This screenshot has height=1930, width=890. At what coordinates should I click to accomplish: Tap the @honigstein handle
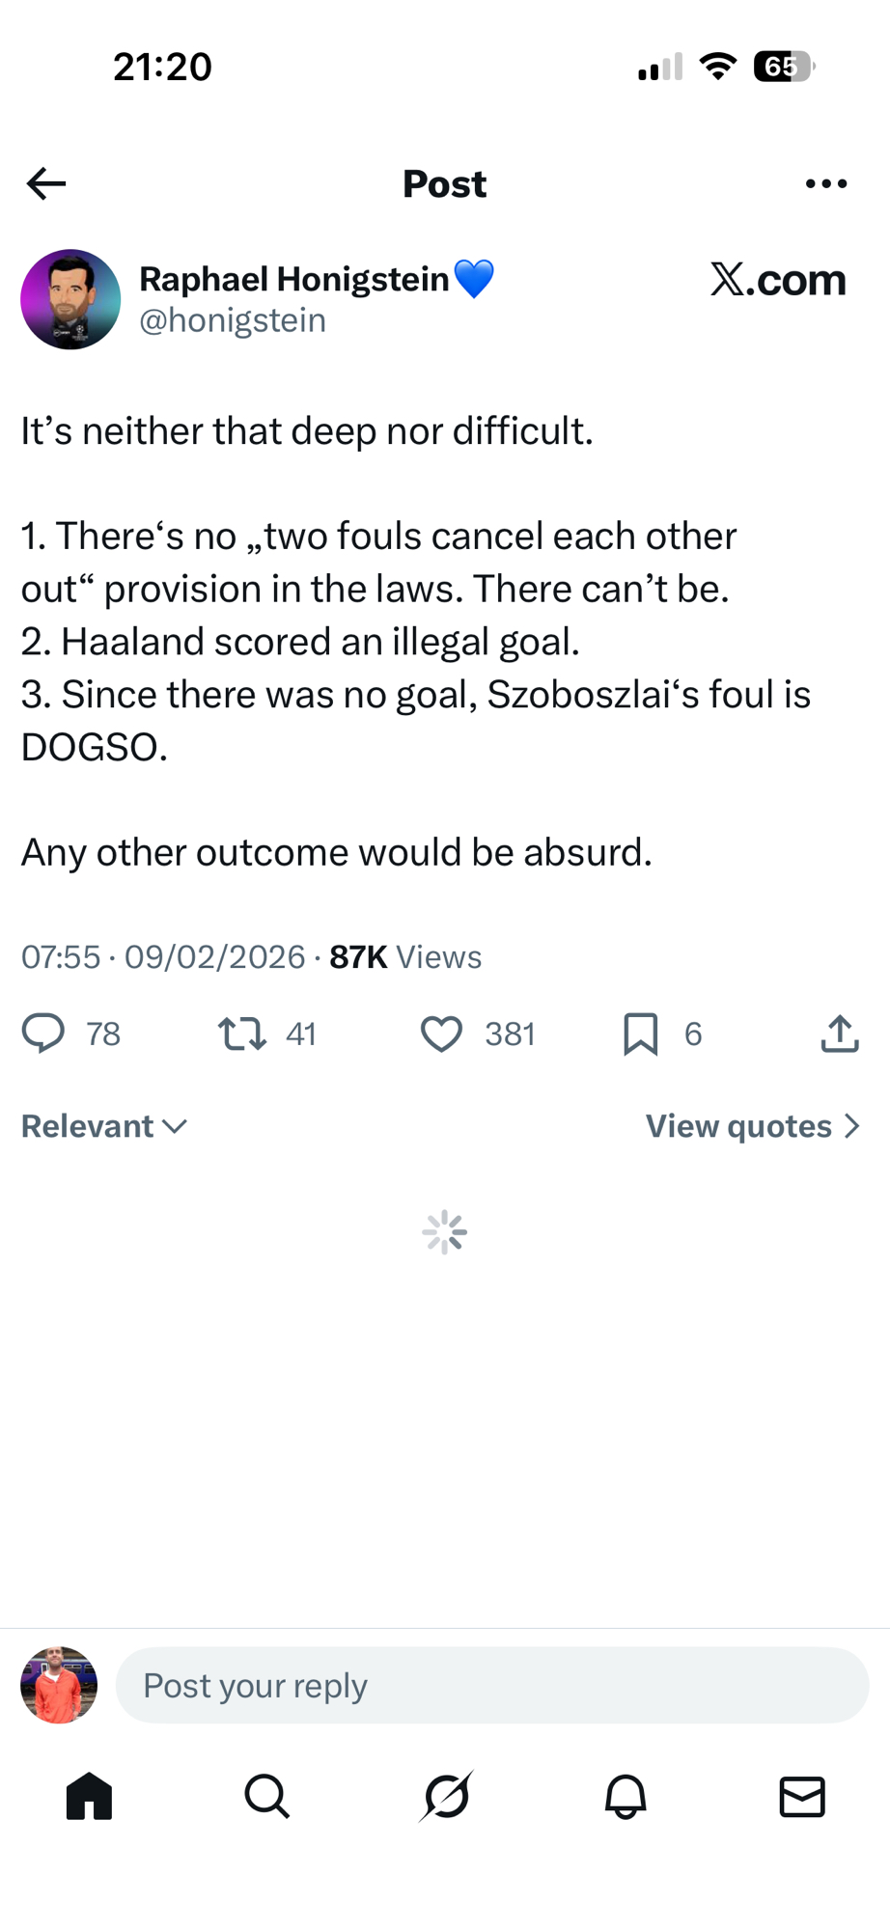point(233,320)
